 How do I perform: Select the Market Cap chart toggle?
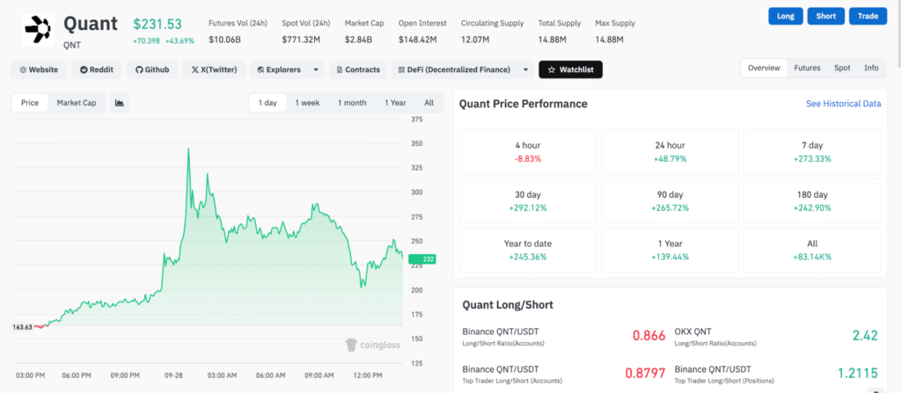[77, 103]
